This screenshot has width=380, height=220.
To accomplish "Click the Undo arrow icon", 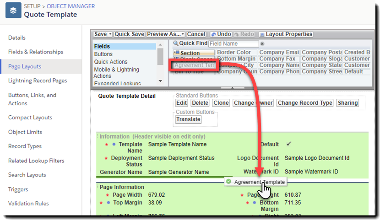I will (x=213, y=34).
